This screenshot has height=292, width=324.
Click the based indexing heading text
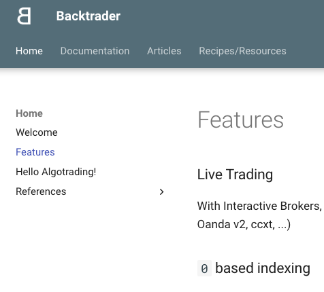(263, 268)
